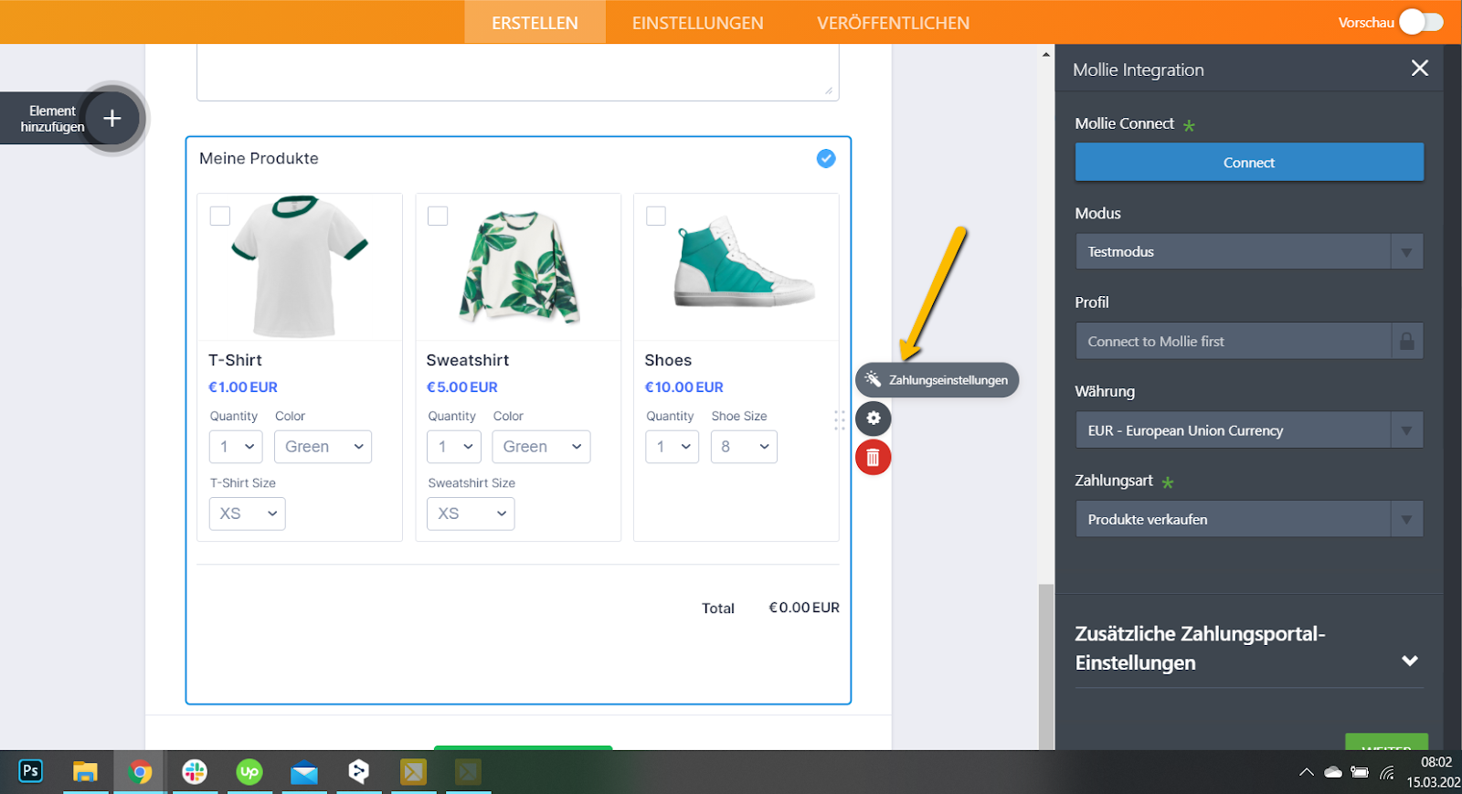Click the battery tray icon
Screen dimensions: 1462x794
(x=1360, y=772)
